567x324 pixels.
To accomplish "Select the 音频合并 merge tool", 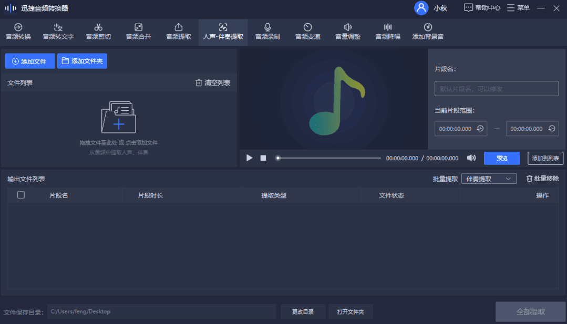I will click(x=138, y=32).
